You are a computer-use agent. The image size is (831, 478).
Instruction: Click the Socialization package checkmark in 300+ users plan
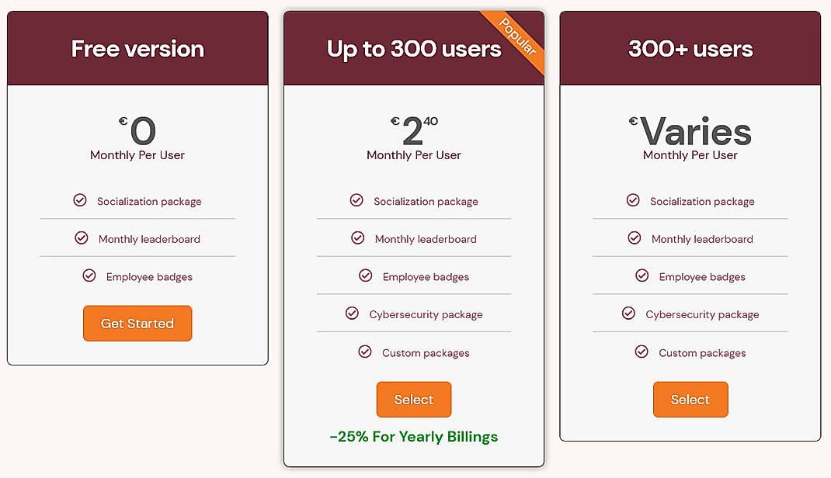click(634, 199)
